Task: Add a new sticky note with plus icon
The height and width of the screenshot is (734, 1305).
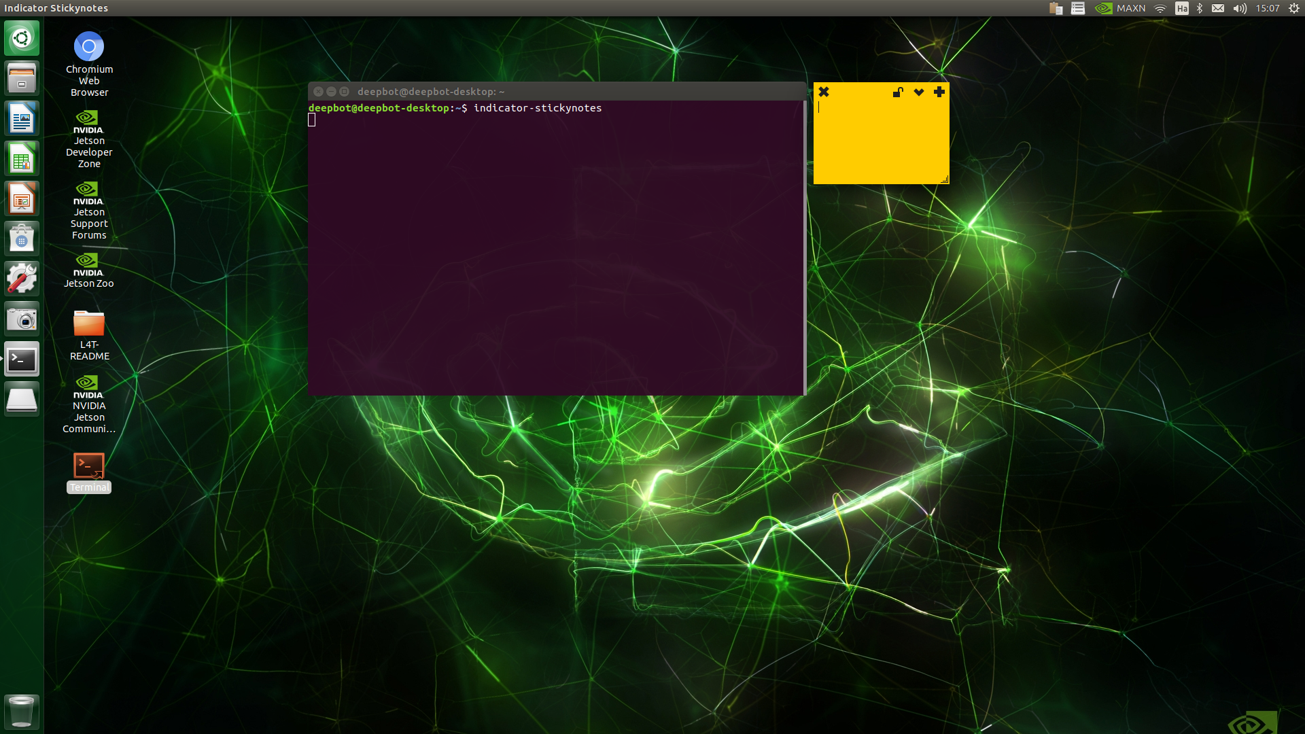Action: point(939,92)
